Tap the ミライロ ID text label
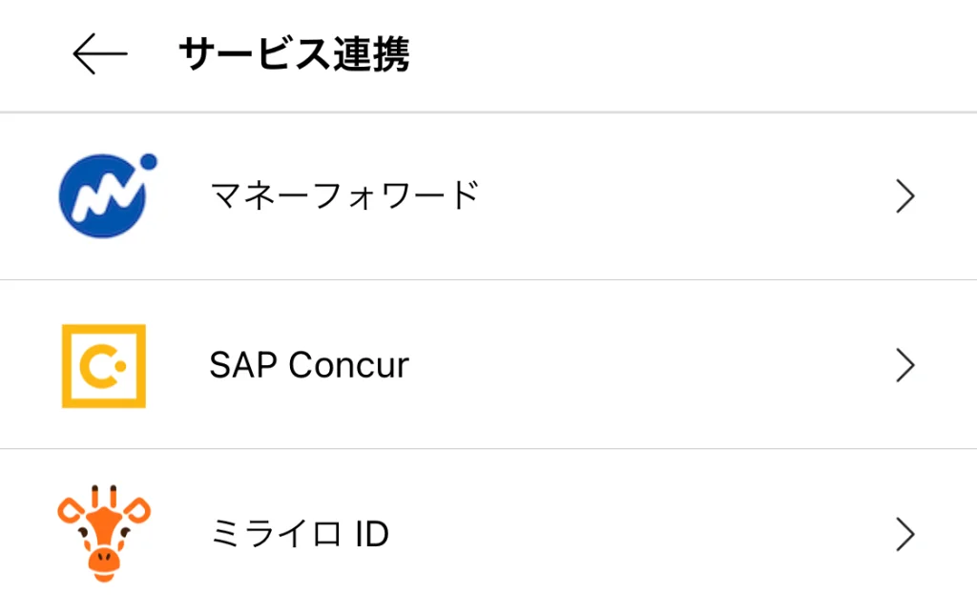The height and width of the screenshot is (614, 977). coord(300,534)
